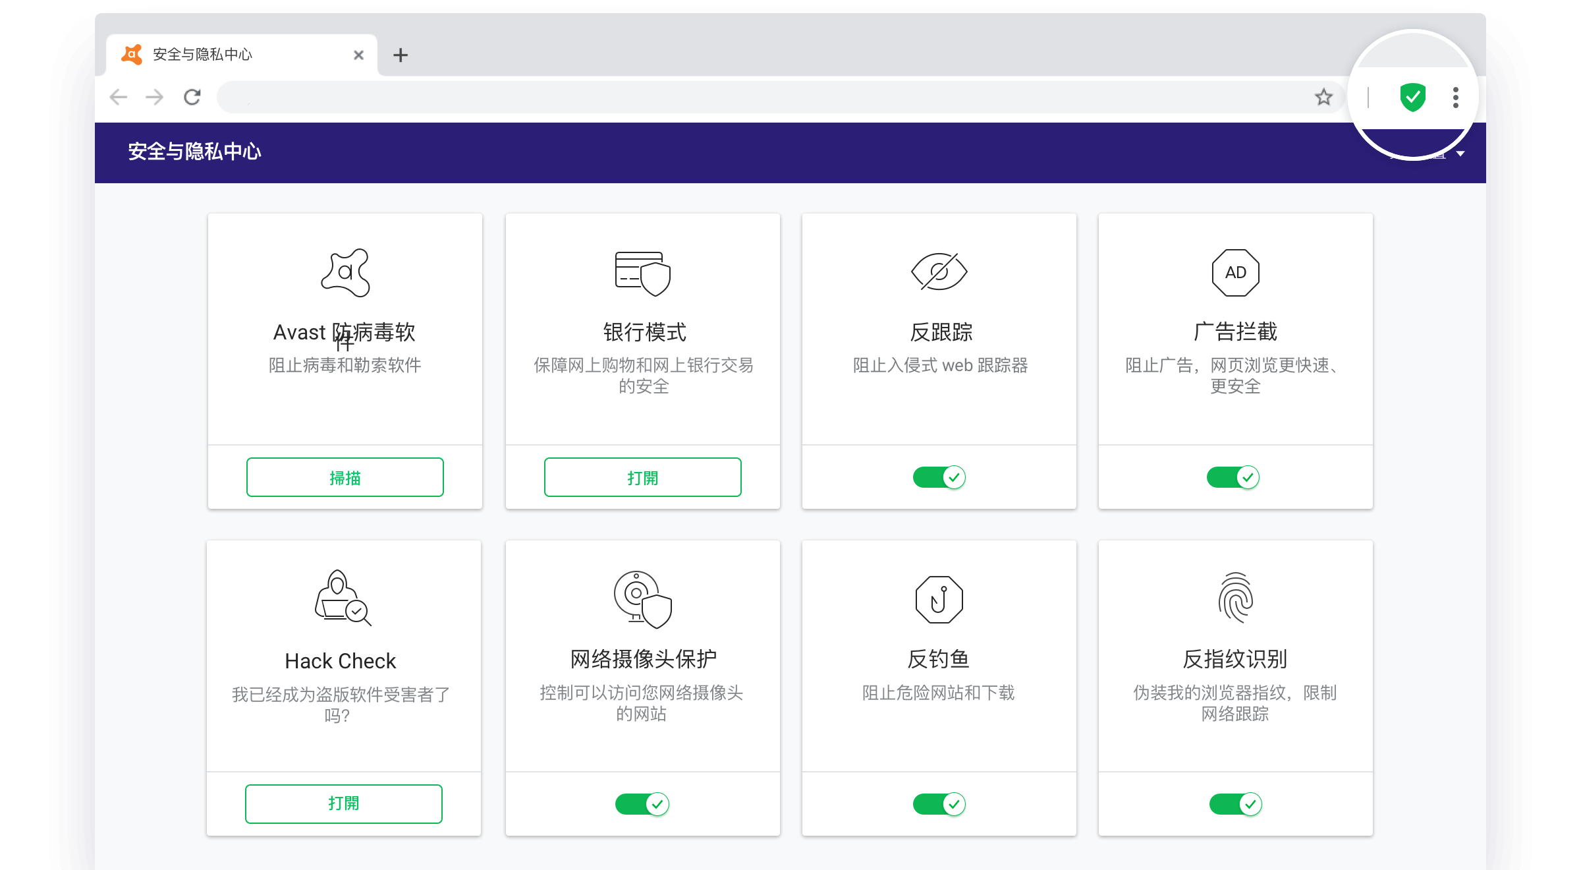Click the AD octagon adblock icon
1581x870 pixels.
click(1235, 272)
